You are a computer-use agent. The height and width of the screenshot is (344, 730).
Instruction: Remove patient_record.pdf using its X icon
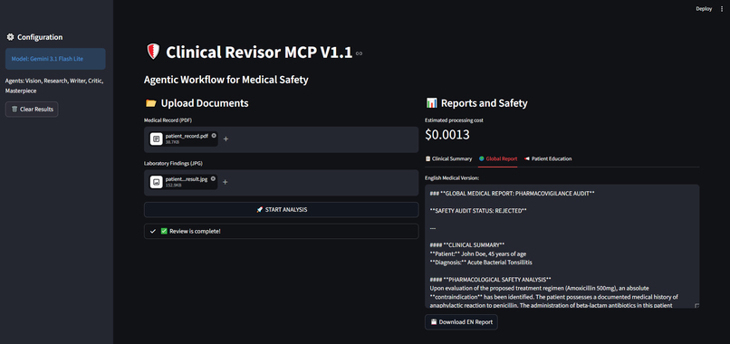coord(214,136)
